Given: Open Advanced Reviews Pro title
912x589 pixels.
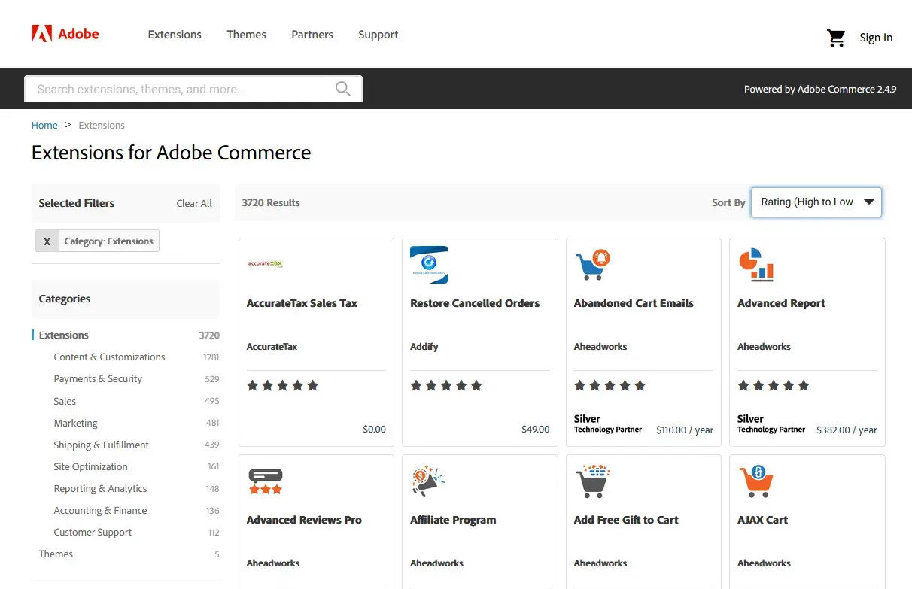Looking at the screenshot, I should [304, 520].
